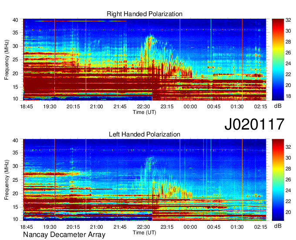
Task: Click the 35 MHz tick of Right Handed plot
Action: point(15,33)
